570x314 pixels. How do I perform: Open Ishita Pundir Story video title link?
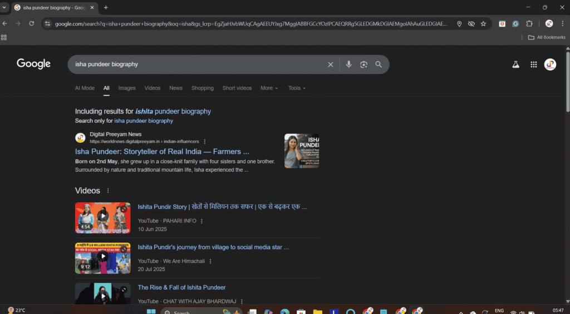click(x=222, y=207)
